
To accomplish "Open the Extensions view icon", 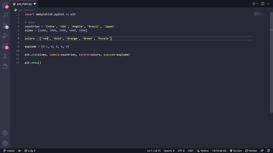I will (5, 46).
